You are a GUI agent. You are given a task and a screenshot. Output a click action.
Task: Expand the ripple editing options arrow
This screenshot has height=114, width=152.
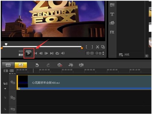point(5,89)
